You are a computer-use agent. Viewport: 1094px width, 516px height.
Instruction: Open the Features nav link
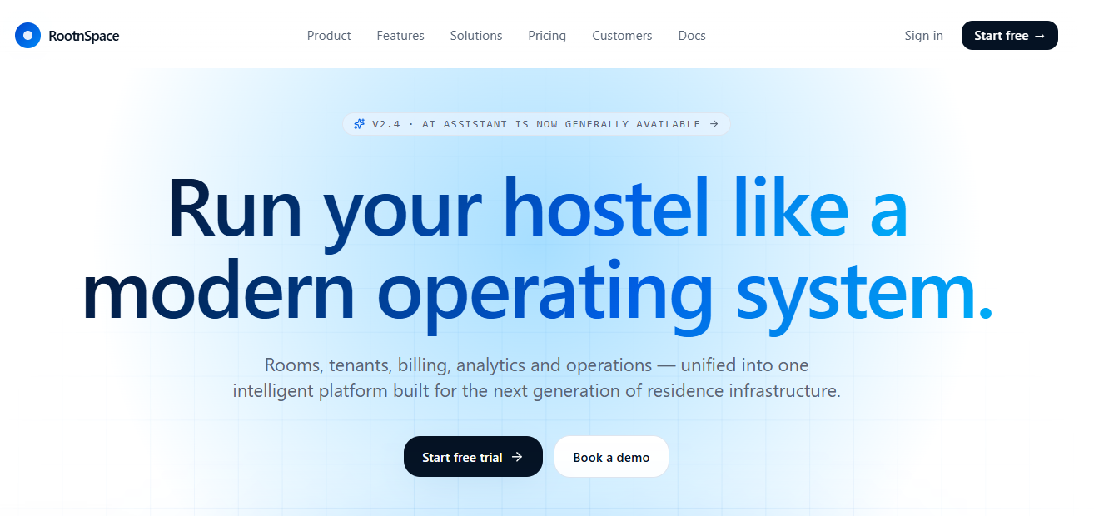[400, 36]
